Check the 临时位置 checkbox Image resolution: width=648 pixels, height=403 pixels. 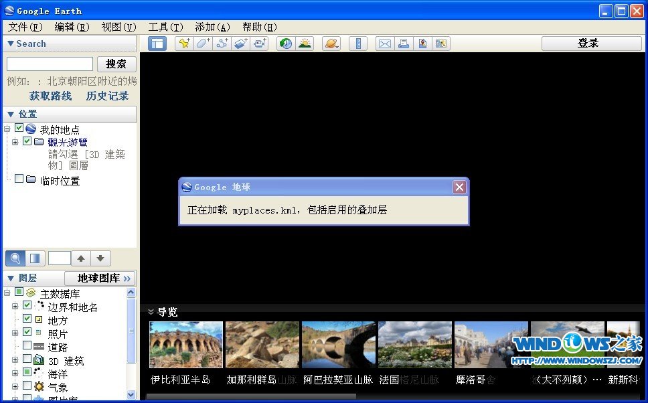point(19,179)
